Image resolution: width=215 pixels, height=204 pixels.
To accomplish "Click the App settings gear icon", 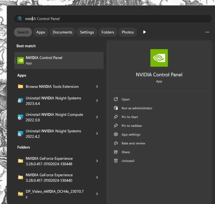I will tap(115, 135).
